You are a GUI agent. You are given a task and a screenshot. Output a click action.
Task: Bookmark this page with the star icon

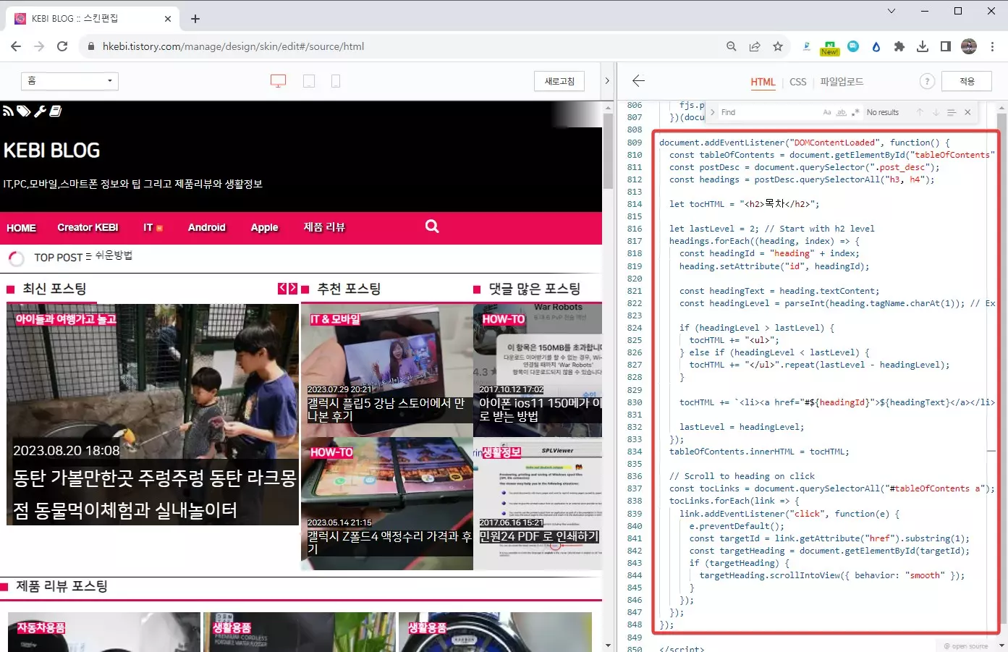click(778, 46)
